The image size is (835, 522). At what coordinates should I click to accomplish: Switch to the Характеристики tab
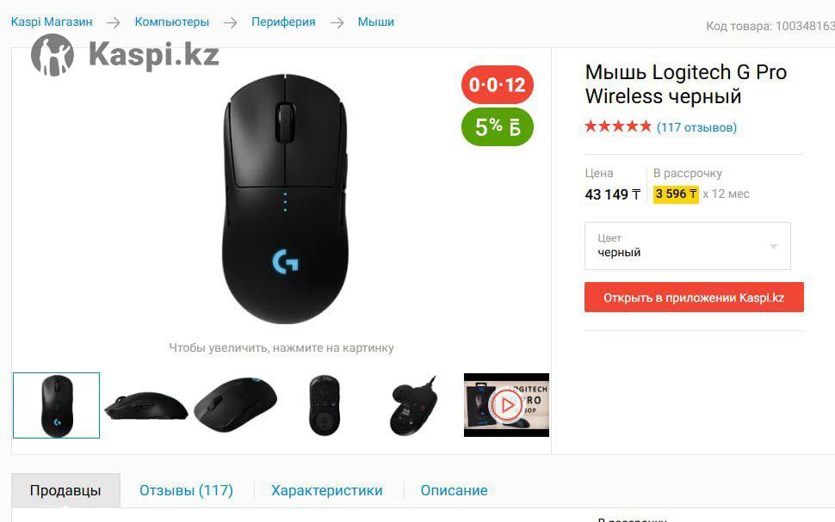coord(327,490)
